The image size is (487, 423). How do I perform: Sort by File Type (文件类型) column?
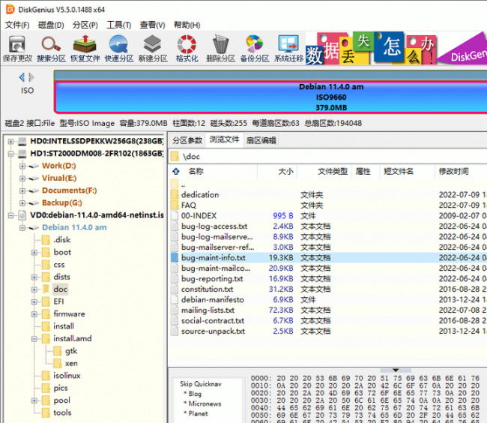click(x=333, y=171)
